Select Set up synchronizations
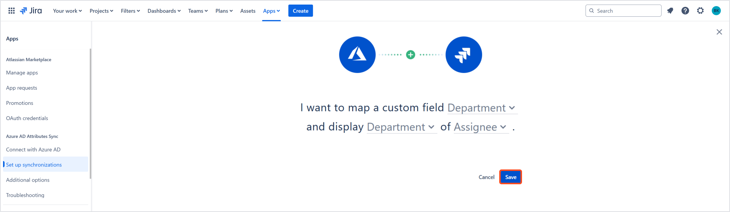The height and width of the screenshot is (212, 730). (x=46, y=165)
